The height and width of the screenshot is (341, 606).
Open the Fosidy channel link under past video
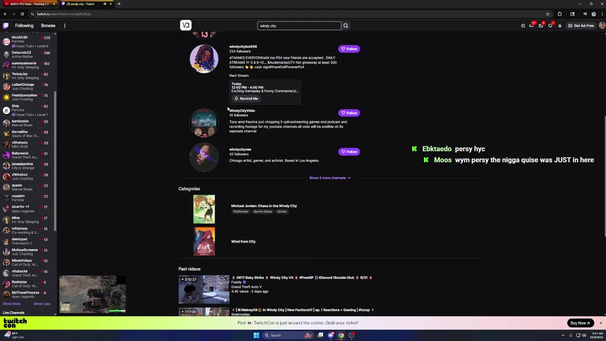click(x=236, y=282)
